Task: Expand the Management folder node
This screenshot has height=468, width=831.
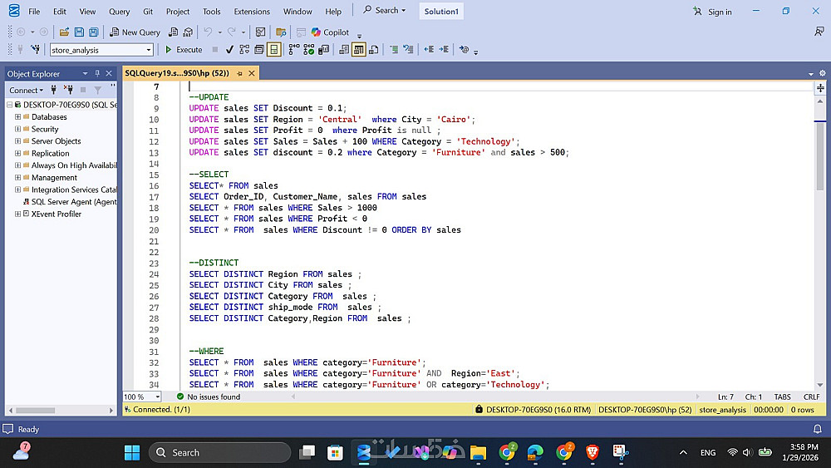Action: point(17,177)
